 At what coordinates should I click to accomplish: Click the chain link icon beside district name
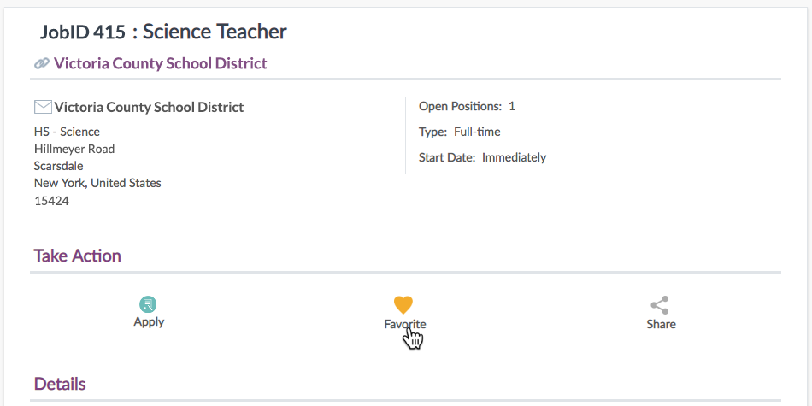click(x=42, y=64)
